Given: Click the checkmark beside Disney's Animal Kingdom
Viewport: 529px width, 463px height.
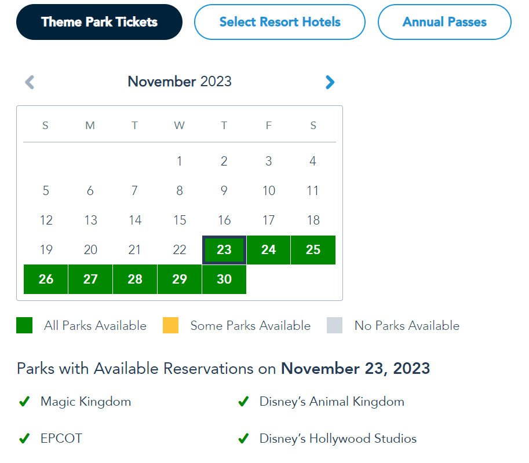Looking at the screenshot, I should [243, 402].
